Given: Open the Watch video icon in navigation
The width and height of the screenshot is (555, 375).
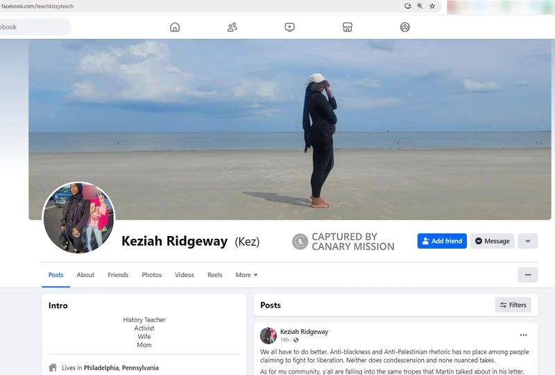Looking at the screenshot, I should [289, 27].
